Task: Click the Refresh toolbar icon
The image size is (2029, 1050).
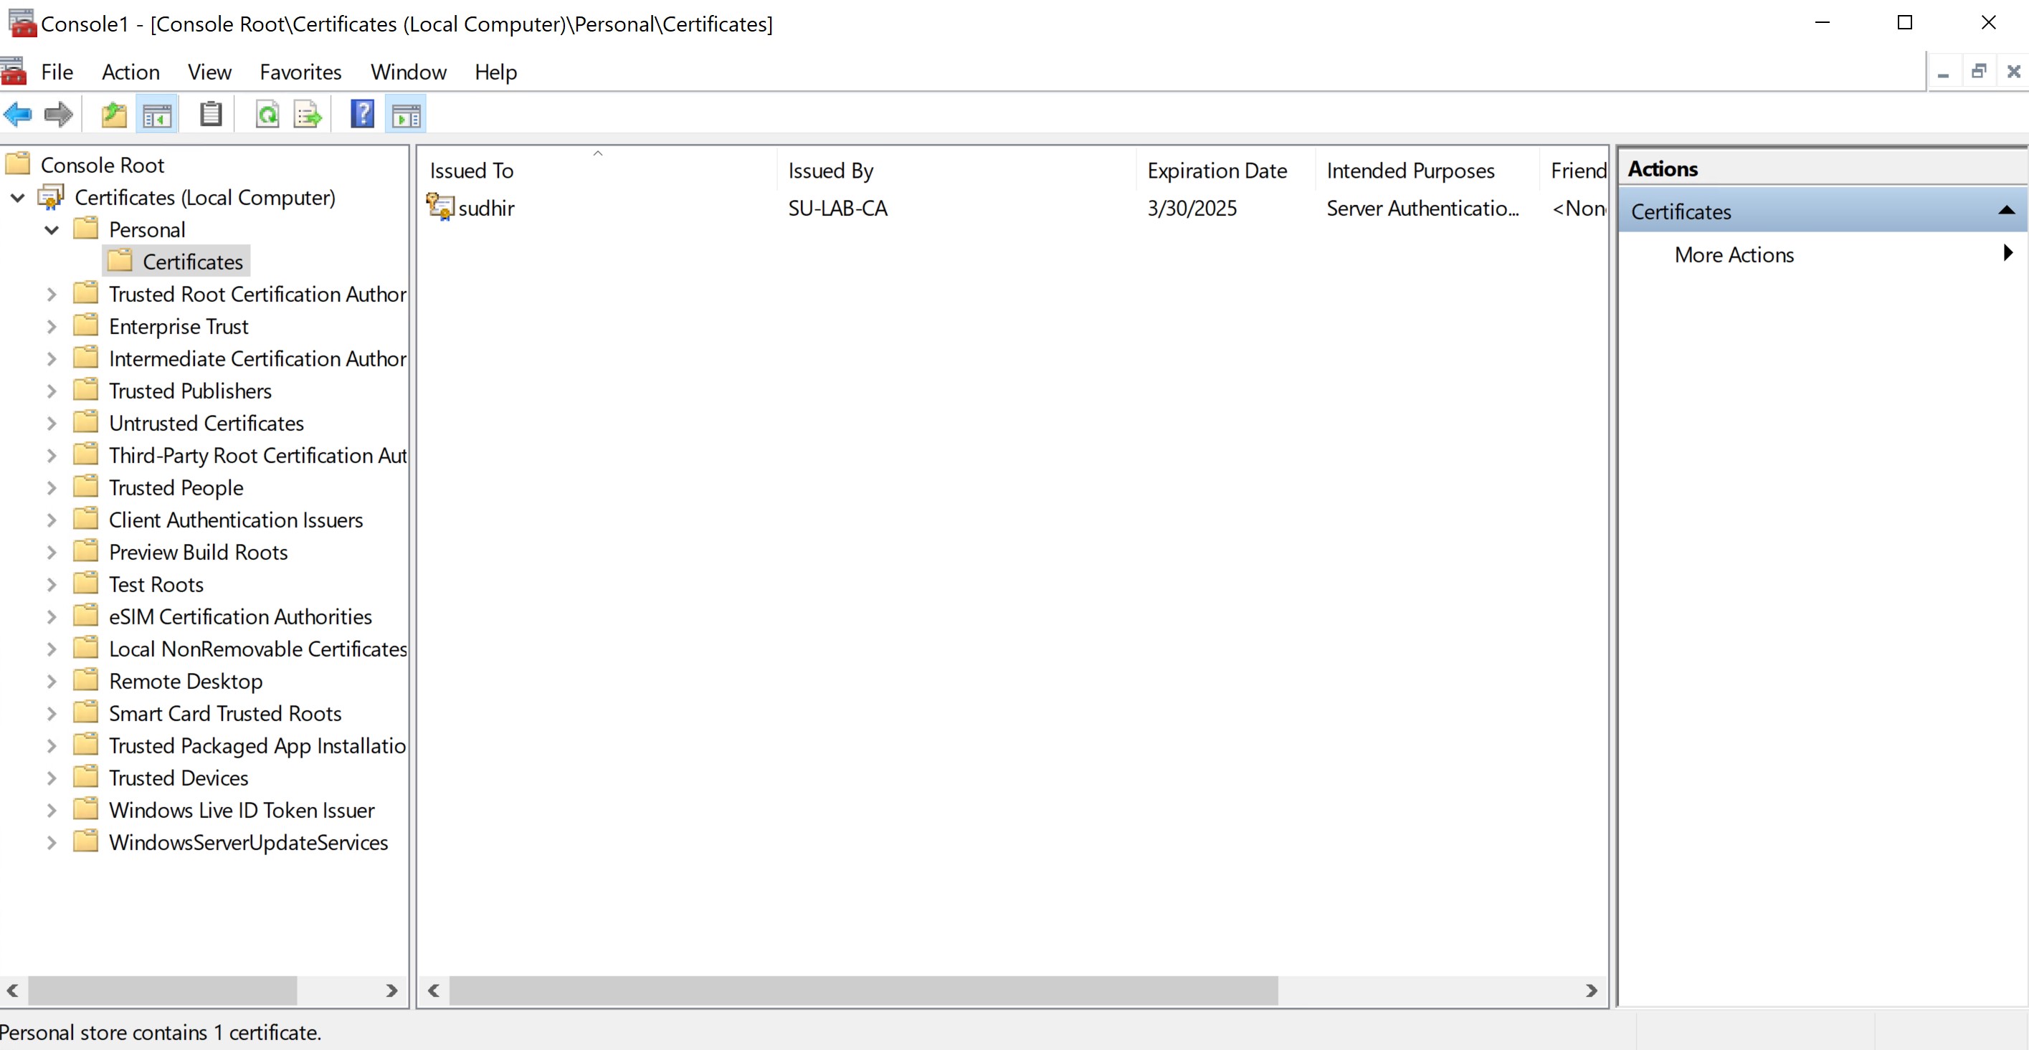Action: pyautogui.click(x=267, y=115)
